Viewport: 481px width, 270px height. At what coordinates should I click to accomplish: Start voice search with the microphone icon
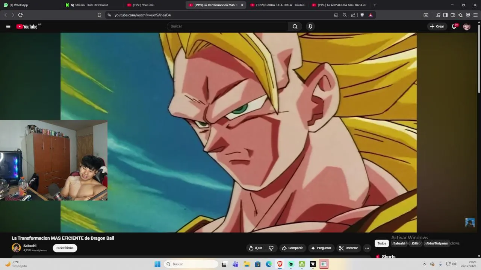pyautogui.click(x=310, y=26)
